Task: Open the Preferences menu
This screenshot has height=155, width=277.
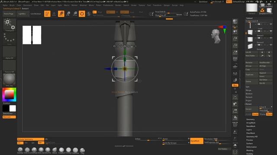Action: [x=108, y=5]
